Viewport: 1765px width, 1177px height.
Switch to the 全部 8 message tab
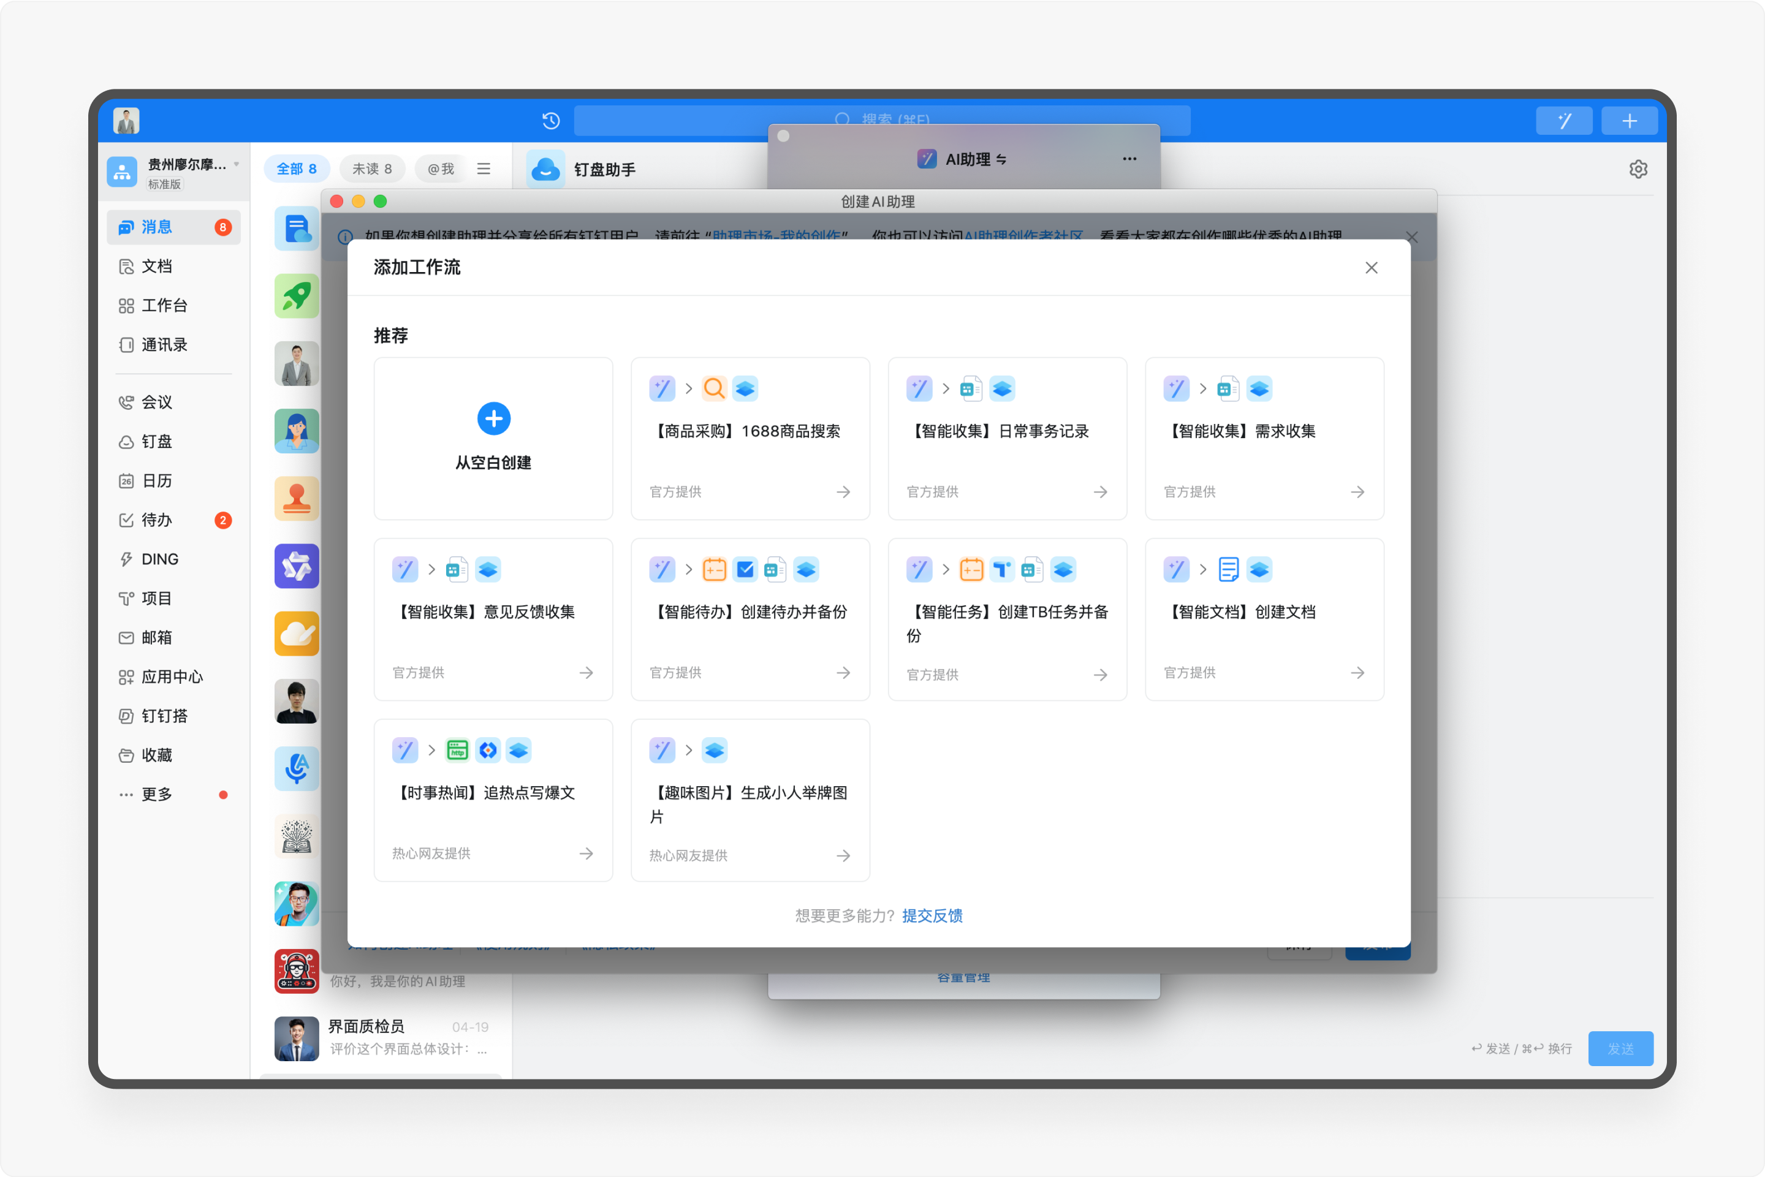click(x=297, y=169)
